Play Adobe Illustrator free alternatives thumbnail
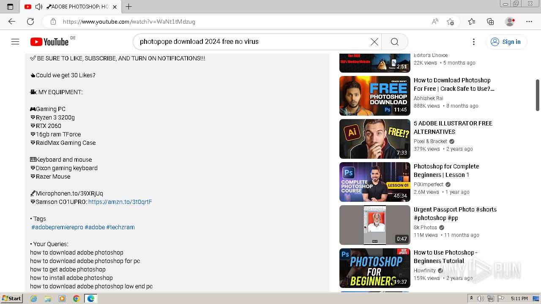This screenshot has height=304, width=541. [375, 139]
